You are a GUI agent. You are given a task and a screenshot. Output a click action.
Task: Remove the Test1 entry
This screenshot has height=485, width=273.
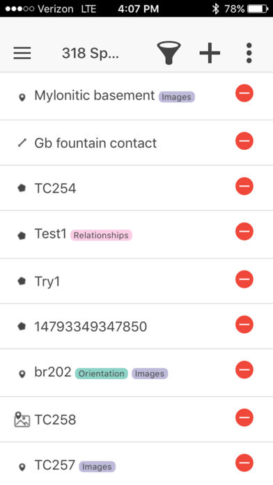point(244,231)
